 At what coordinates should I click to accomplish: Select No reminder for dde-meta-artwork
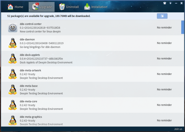164,74
